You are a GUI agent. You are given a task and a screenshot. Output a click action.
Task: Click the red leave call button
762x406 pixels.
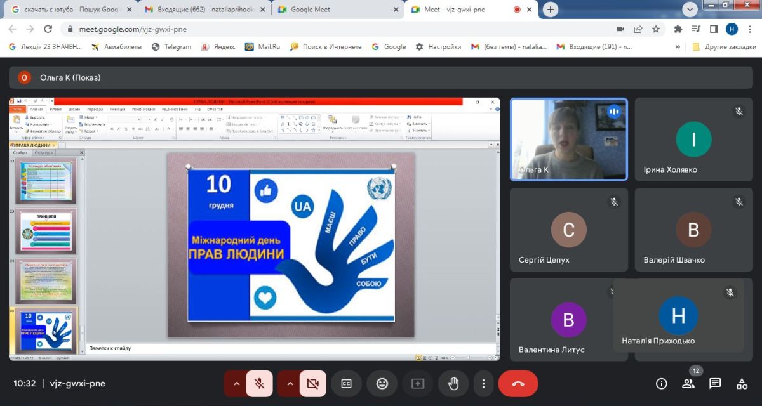coord(518,383)
